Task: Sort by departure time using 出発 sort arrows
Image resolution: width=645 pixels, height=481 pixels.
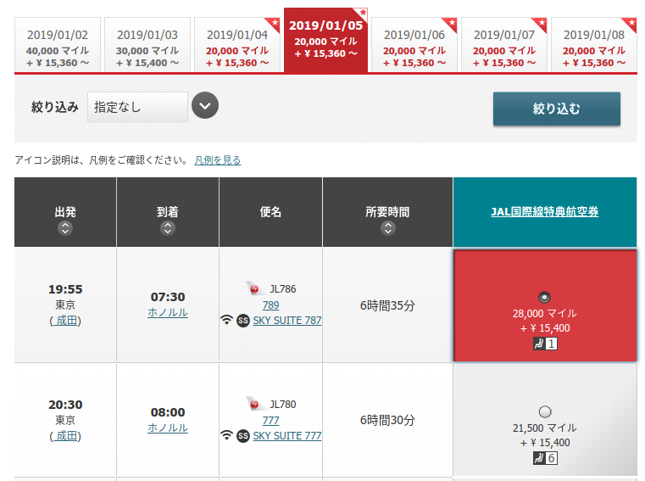Action: [x=65, y=227]
